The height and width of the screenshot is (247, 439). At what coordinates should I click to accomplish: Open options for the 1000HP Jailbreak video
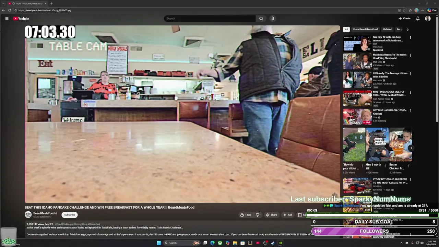pos(411,180)
